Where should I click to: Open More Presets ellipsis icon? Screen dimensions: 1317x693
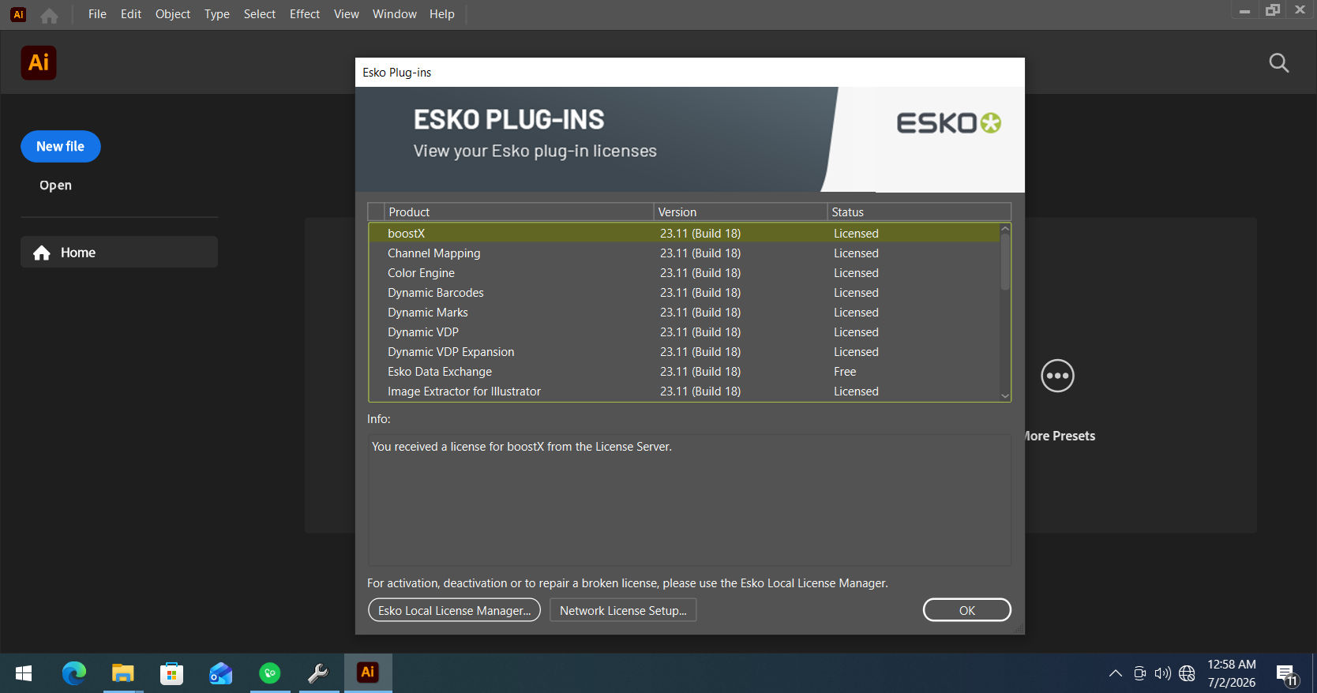(x=1057, y=376)
